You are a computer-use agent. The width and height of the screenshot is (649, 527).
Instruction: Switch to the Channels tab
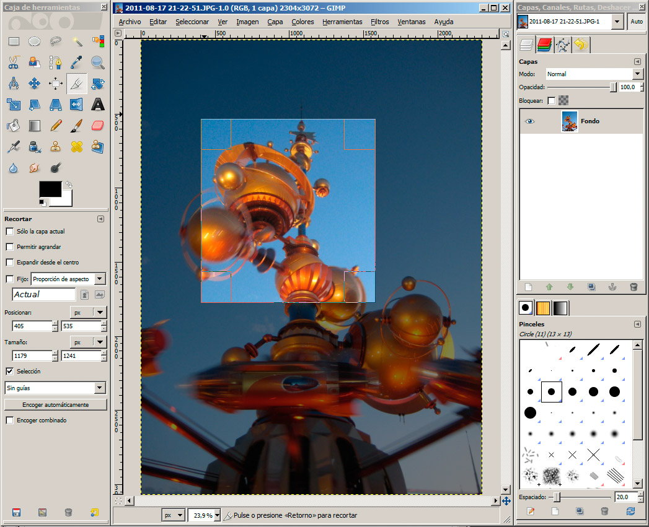tap(544, 45)
